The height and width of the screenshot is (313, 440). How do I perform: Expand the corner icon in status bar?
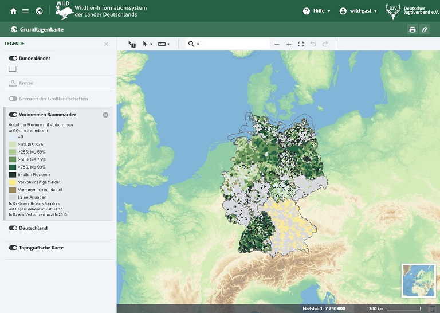click(x=433, y=308)
